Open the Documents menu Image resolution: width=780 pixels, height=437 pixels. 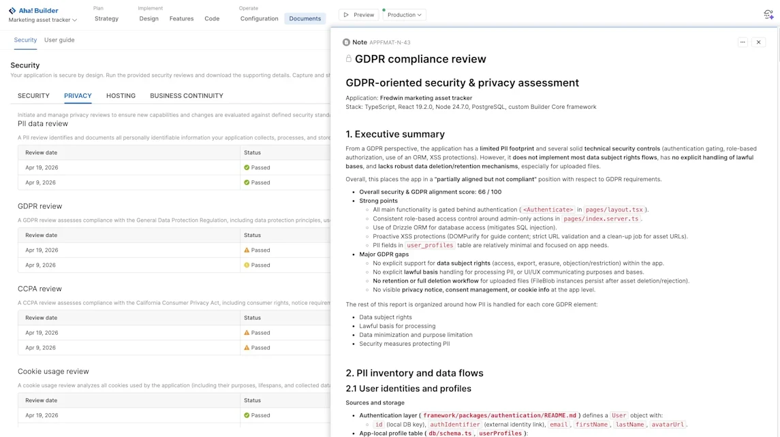click(x=305, y=18)
